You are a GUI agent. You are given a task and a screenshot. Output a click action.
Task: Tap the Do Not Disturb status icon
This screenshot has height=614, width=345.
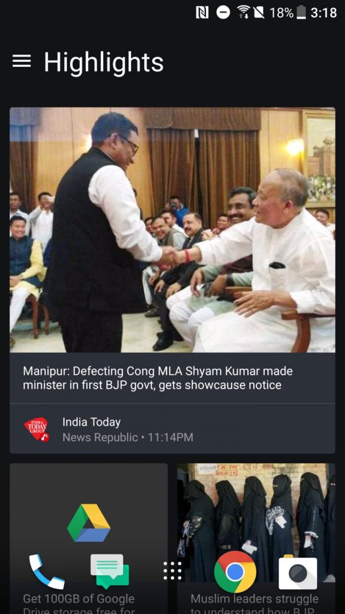pyautogui.click(x=223, y=13)
